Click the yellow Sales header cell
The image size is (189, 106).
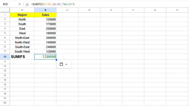pos(45,15)
